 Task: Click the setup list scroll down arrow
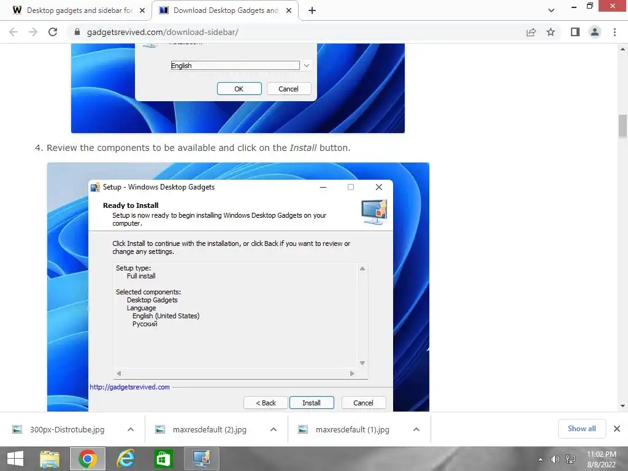tap(362, 363)
